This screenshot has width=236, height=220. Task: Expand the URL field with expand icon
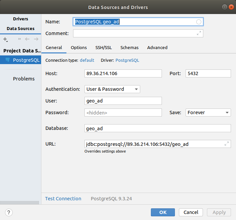pos(227,144)
